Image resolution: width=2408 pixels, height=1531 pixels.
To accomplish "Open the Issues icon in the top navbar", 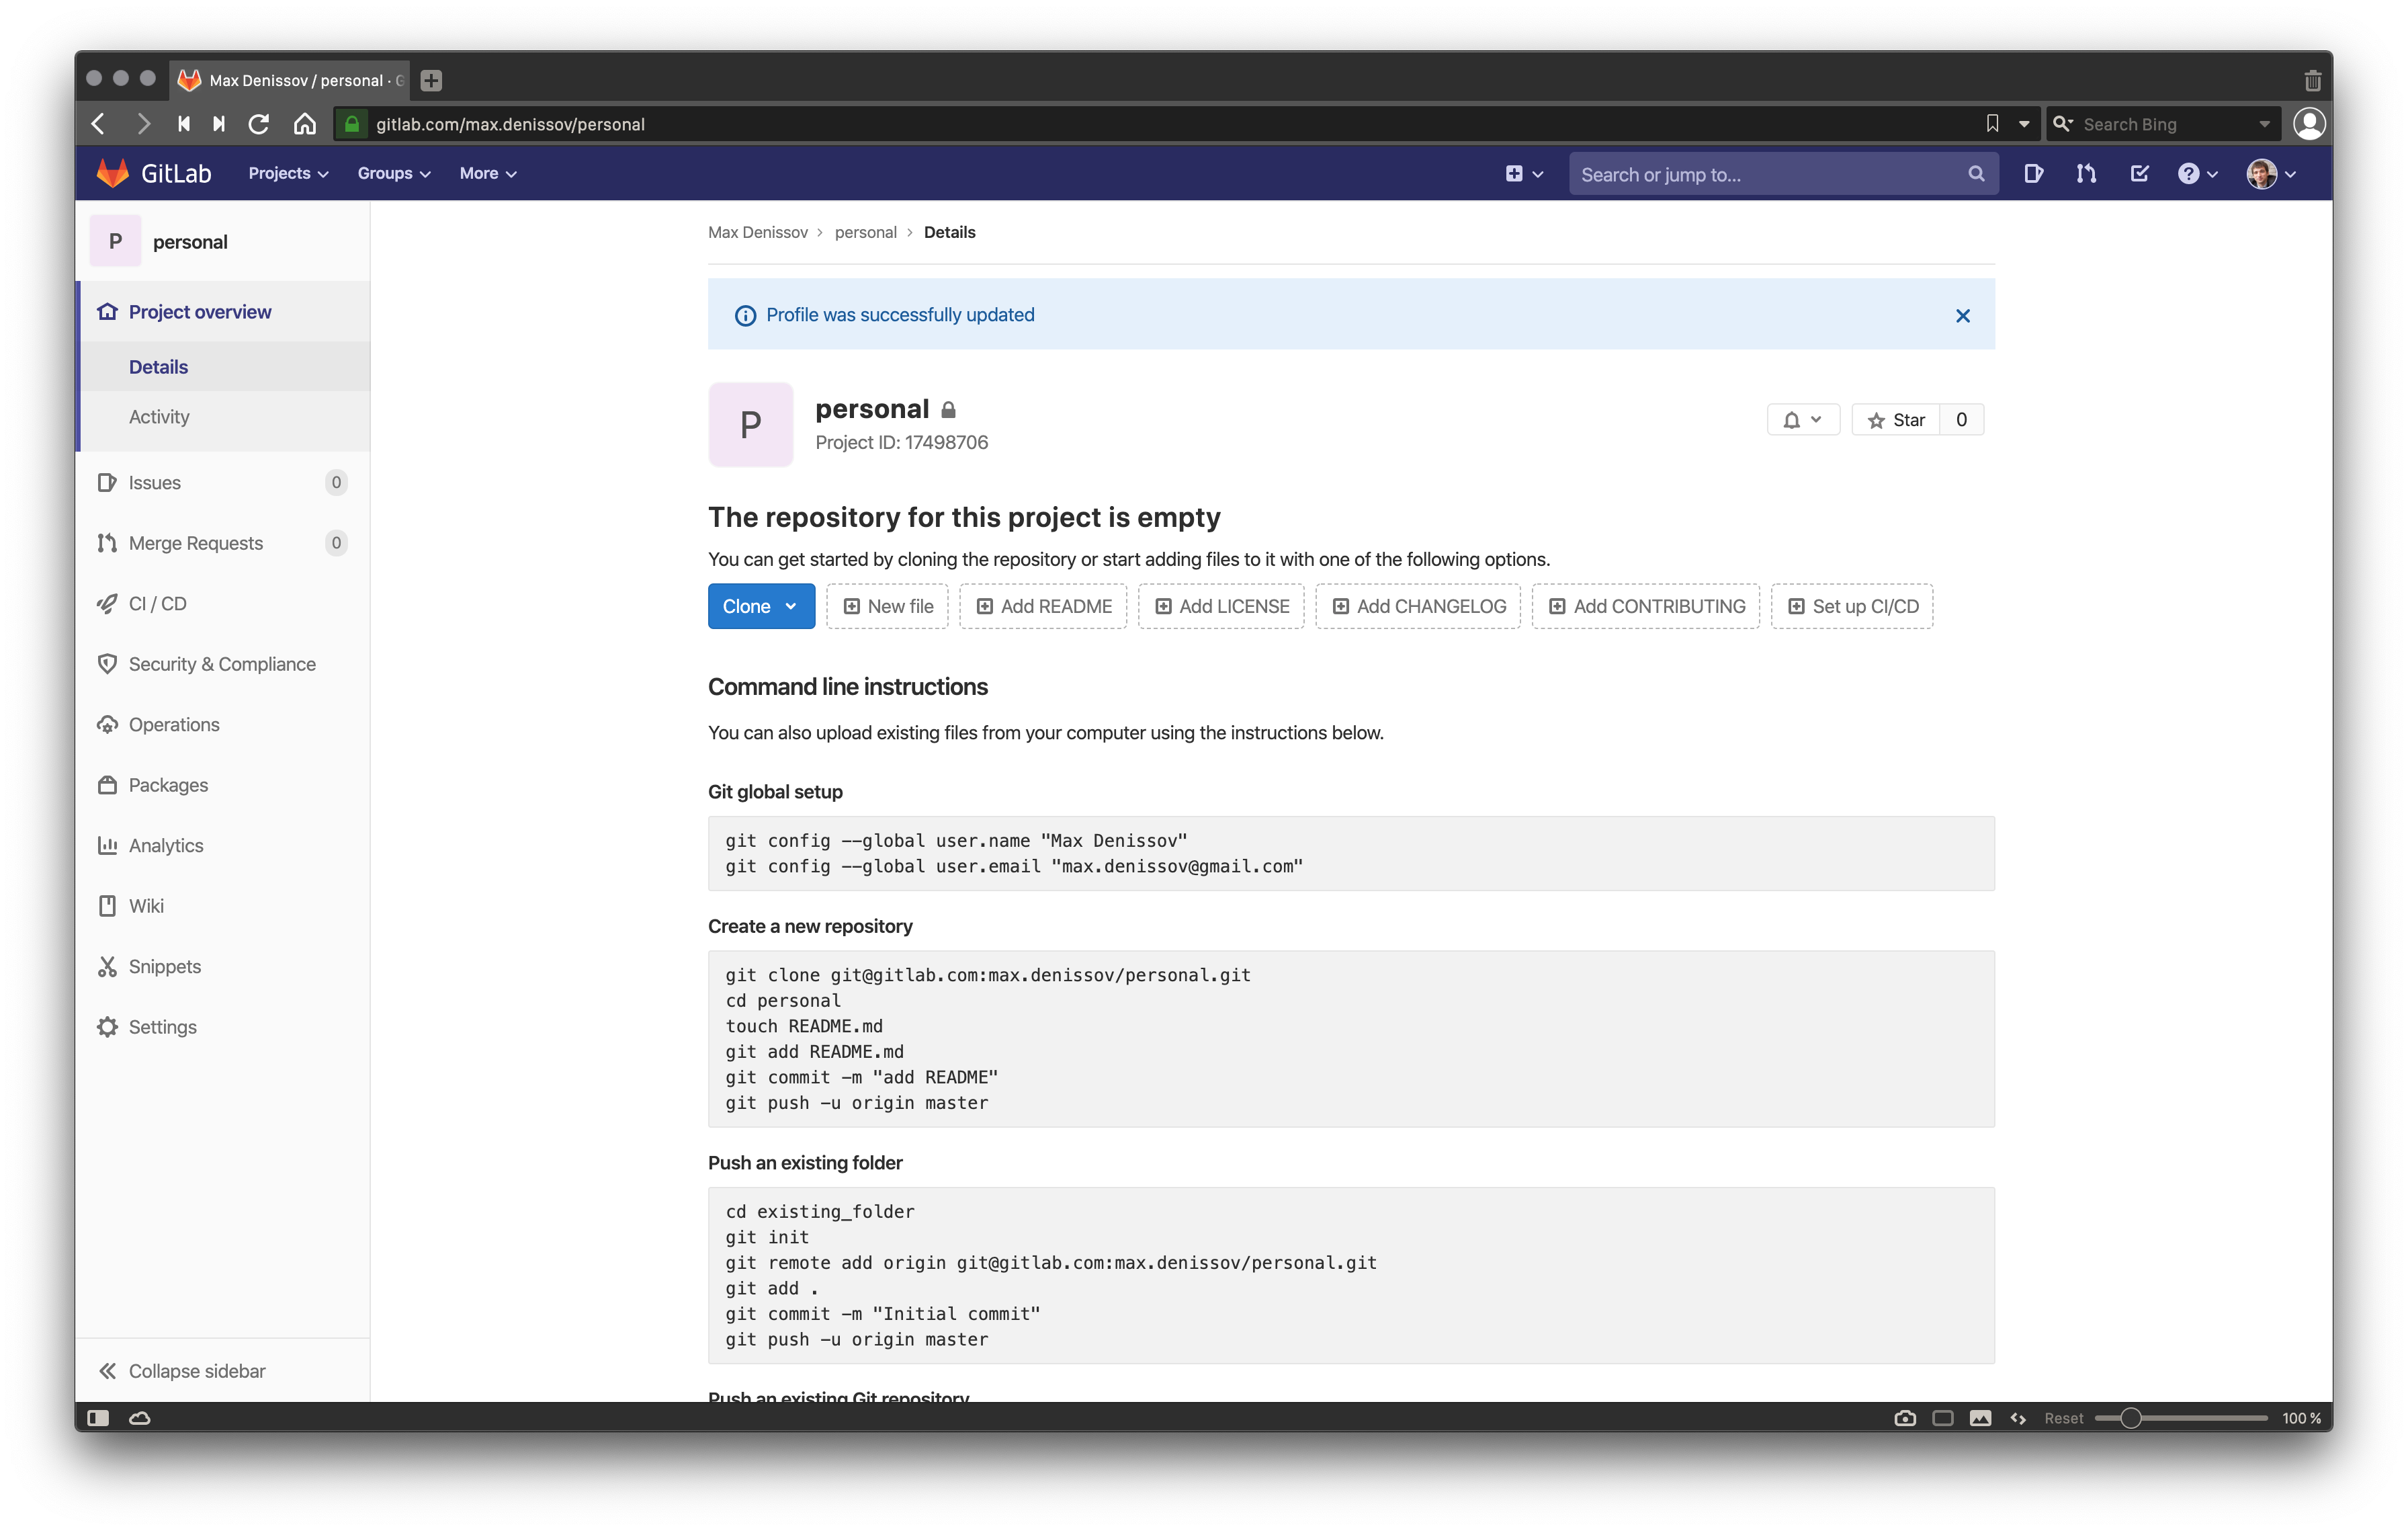I will click(2033, 174).
